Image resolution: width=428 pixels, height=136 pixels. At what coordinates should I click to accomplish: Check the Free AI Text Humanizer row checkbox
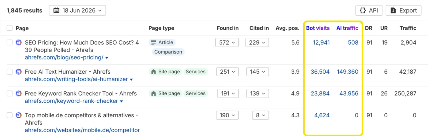[10, 71]
